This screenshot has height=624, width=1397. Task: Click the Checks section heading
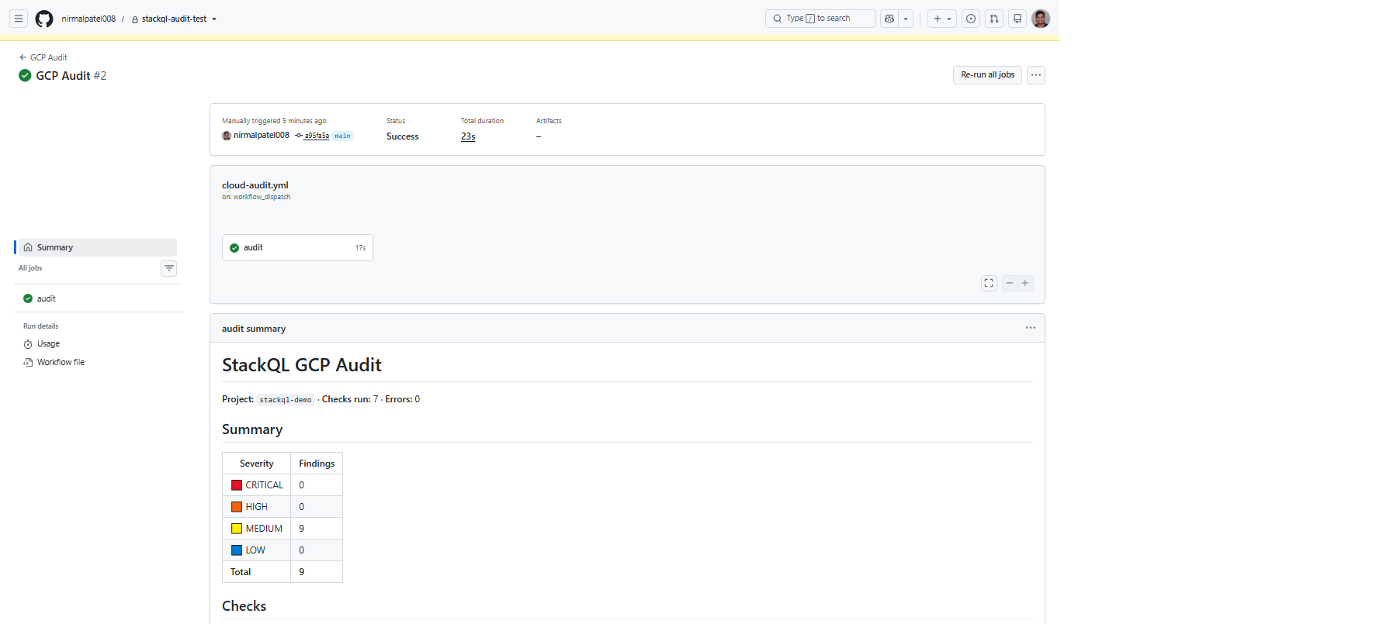244,606
